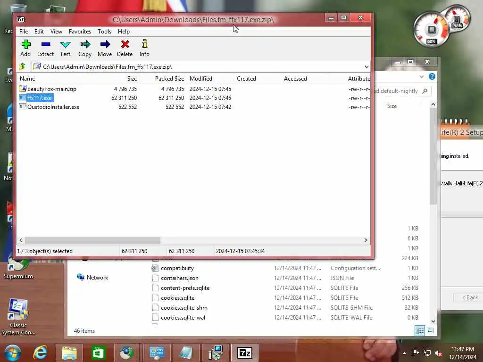Open the Tools menu
This screenshot has width=483, height=362.
(104, 32)
